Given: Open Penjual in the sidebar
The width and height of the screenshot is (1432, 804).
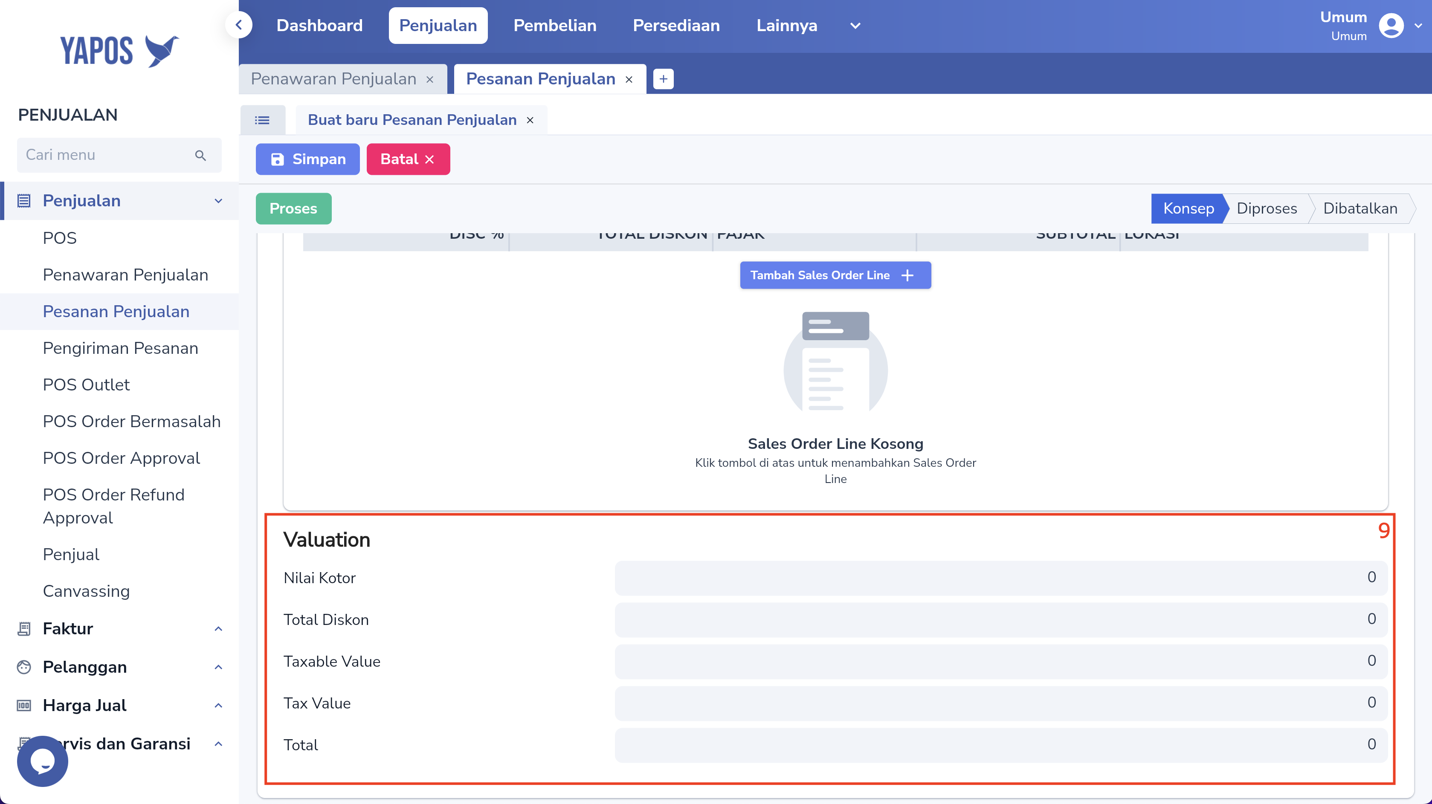Looking at the screenshot, I should 71,555.
